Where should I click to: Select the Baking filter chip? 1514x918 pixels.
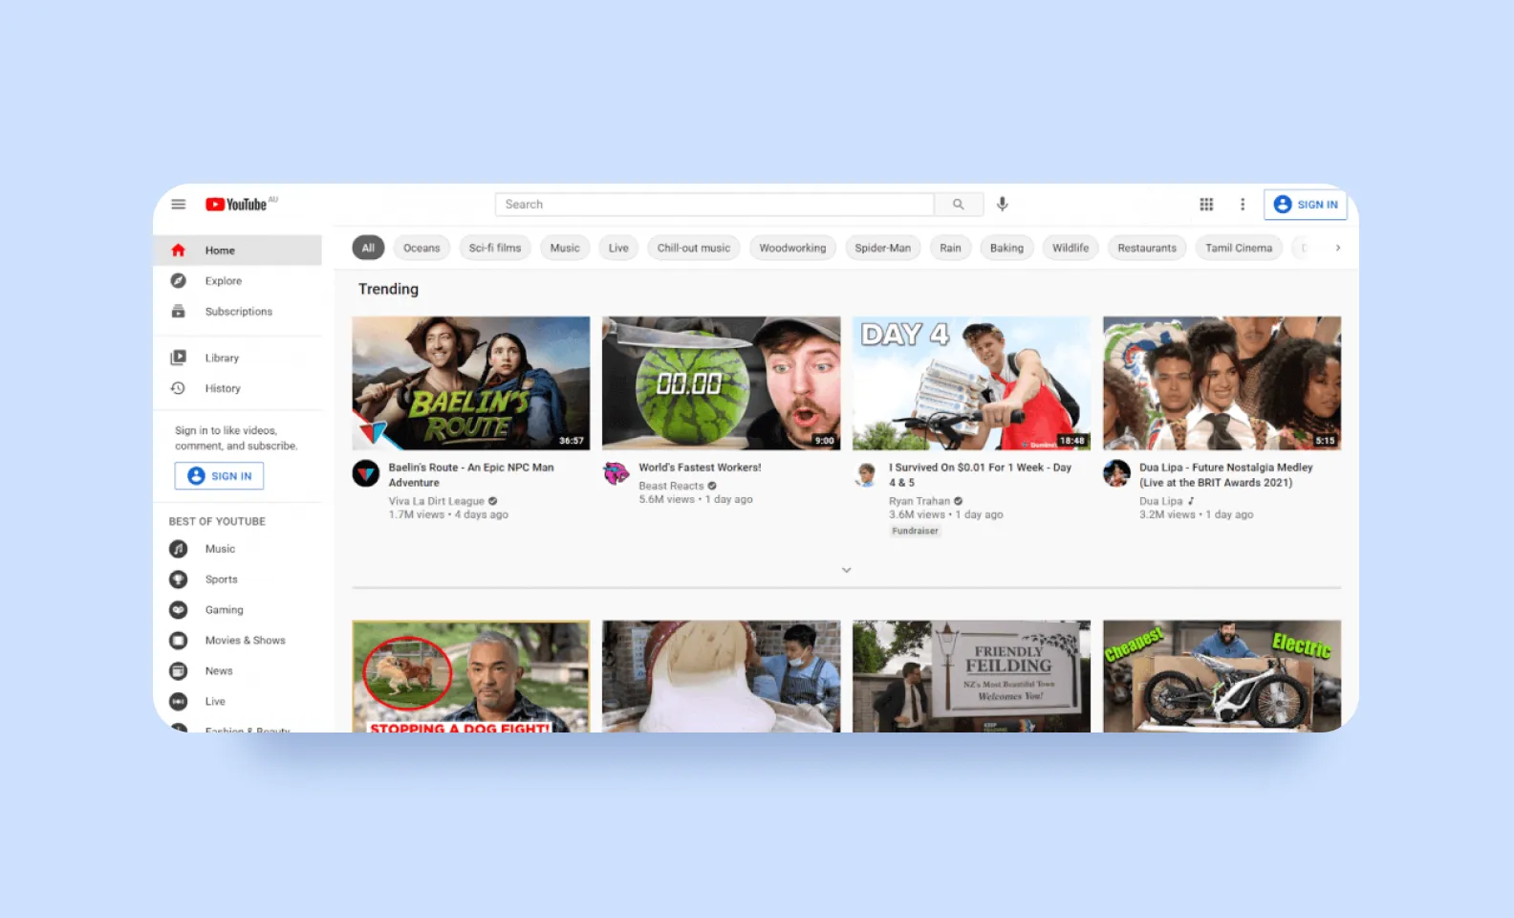coord(1006,248)
